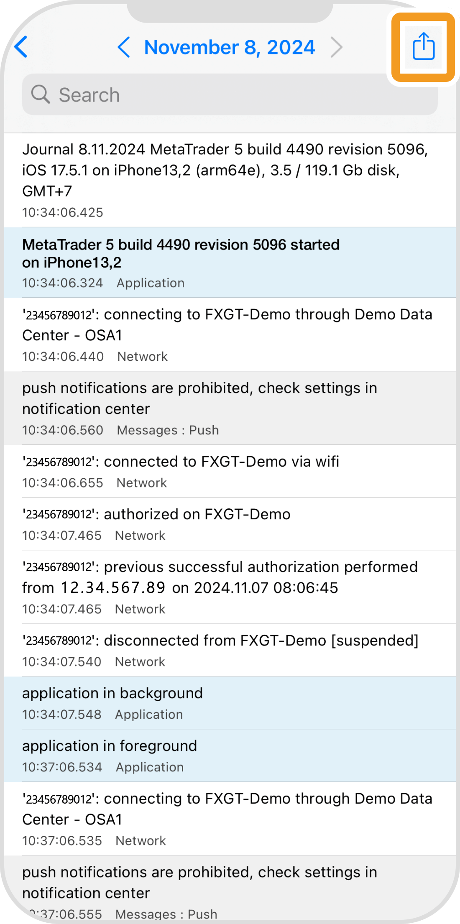Go to the next journal date
The width and height of the screenshot is (460, 924).
(x=337, y=47)
